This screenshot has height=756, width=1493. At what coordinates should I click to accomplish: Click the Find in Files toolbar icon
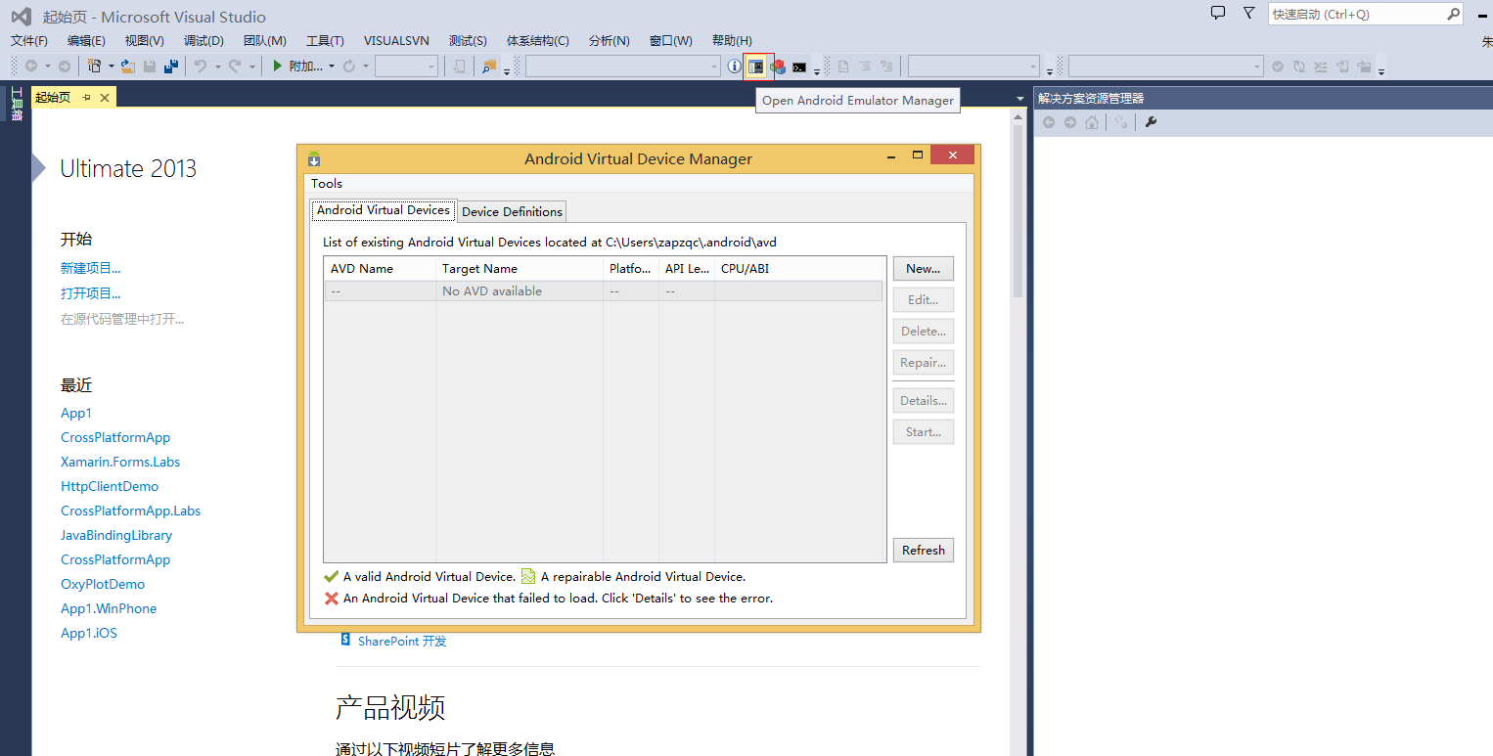(x=489, y=67)
